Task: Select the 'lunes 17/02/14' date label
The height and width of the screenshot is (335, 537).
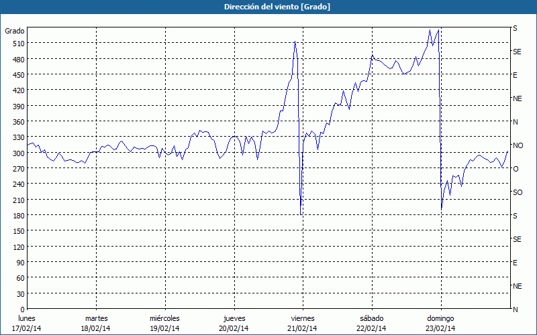Action: coord(27,323)
